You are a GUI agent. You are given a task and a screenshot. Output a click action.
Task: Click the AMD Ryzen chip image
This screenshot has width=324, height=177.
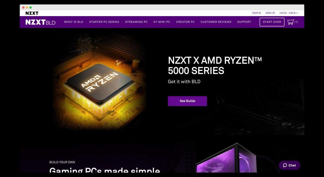point(100,83)
